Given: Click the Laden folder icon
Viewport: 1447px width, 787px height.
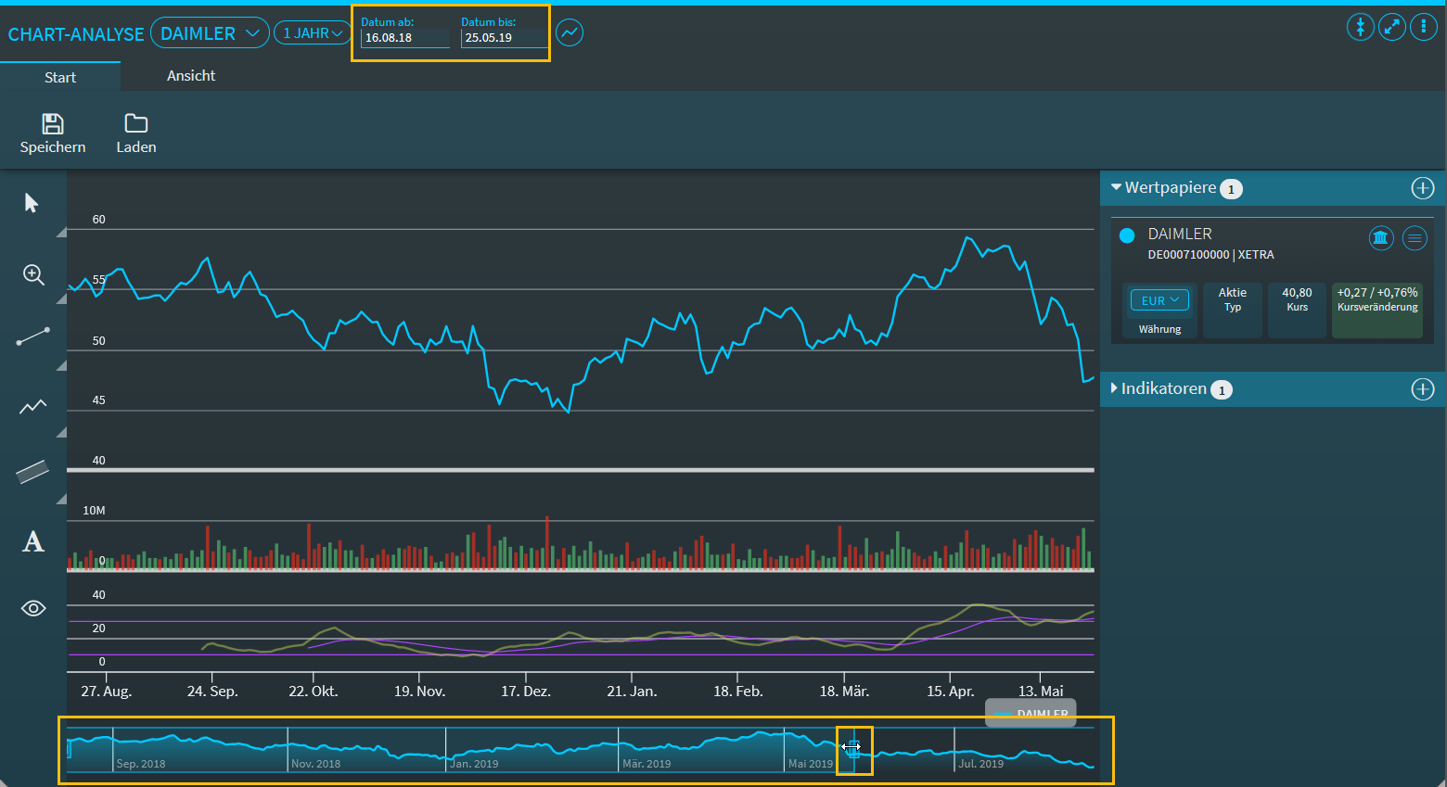Looking at the screenshot, I should 136,124.
